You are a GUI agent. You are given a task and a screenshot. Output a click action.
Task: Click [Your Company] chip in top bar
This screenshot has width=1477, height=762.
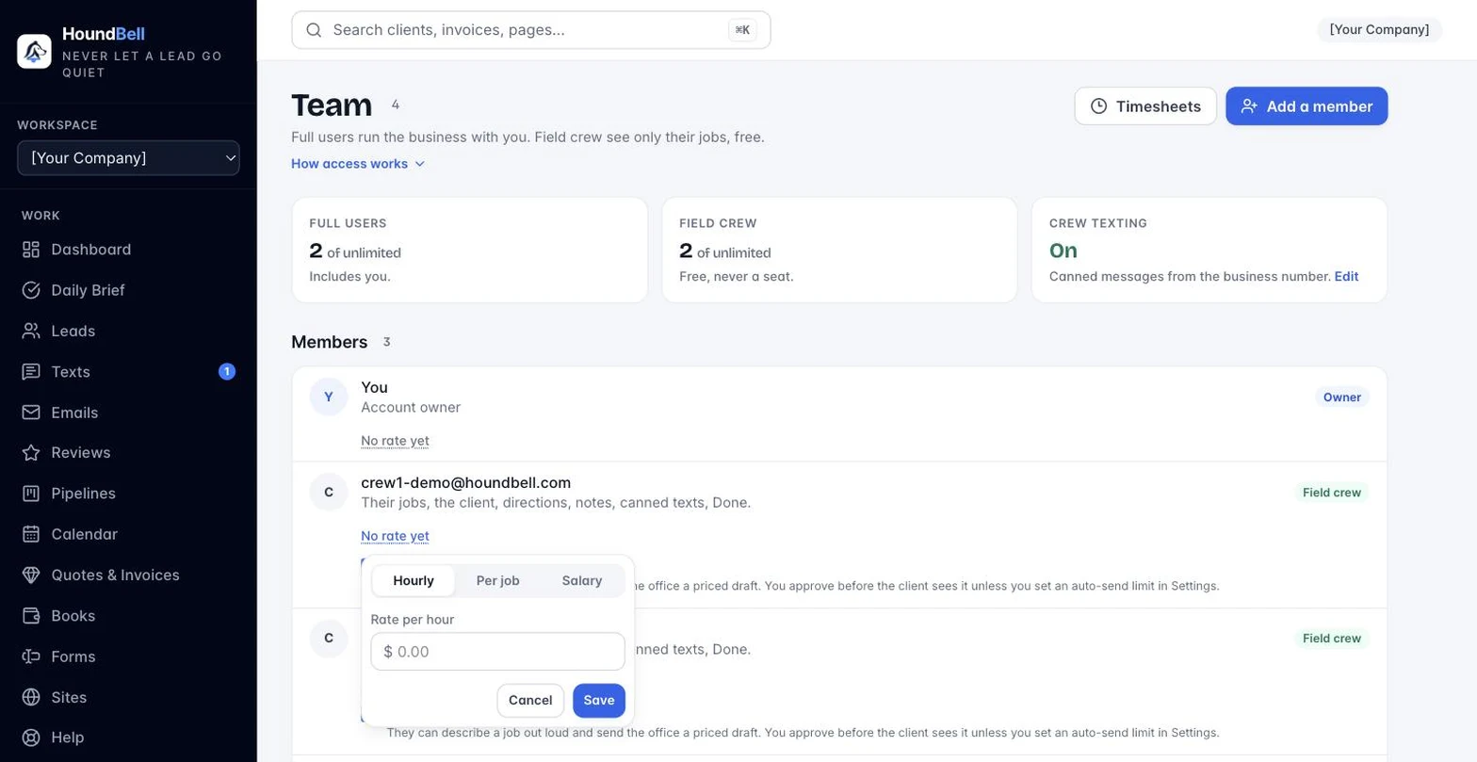1379,30
